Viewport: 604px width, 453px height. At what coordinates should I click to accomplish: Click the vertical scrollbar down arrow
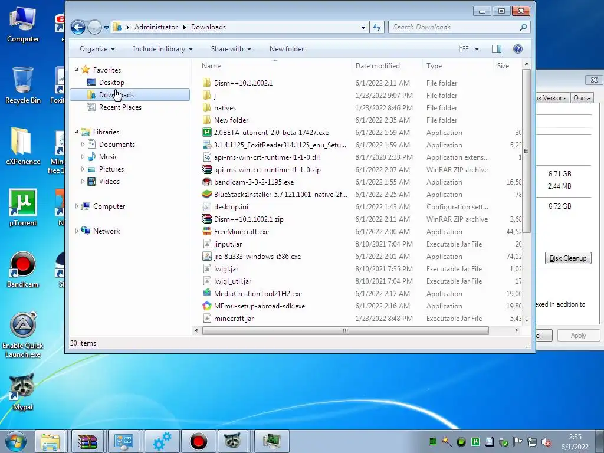(x=527, y=320)
